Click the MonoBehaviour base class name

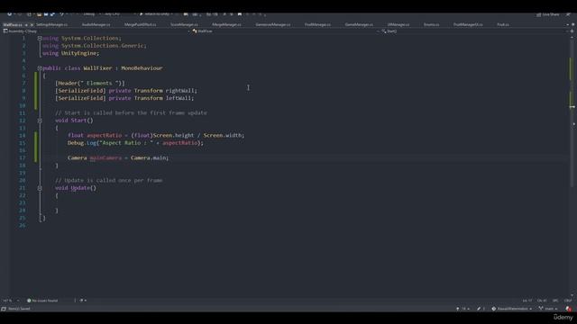pyautogui.click(x=142, y=68)
